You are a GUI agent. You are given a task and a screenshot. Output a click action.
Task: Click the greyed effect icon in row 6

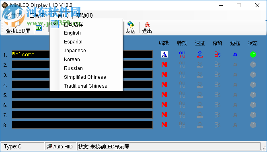click(x=182, y=105)
